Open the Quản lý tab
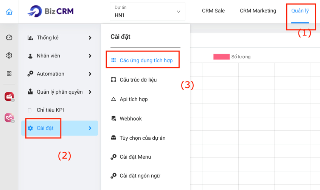Image resolution: width=320 pixels, height=190 pixels. 300,11
